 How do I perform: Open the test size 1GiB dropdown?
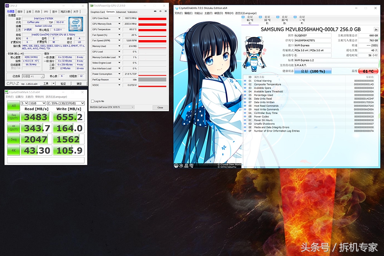[36, 103]
